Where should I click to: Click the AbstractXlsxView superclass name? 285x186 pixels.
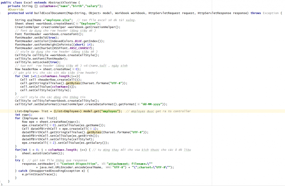tap(62, 2)
